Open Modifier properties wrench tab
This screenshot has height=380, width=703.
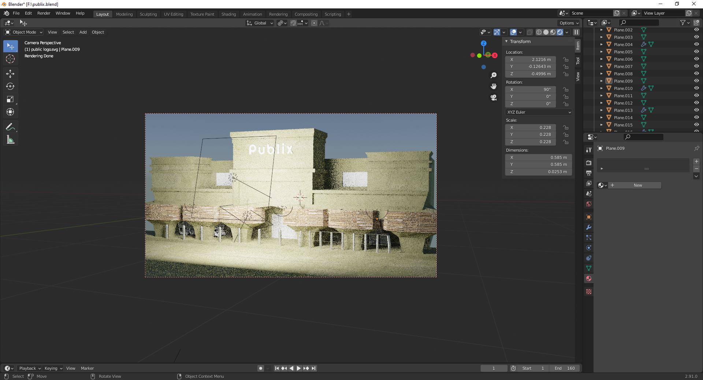click(589, 227)
